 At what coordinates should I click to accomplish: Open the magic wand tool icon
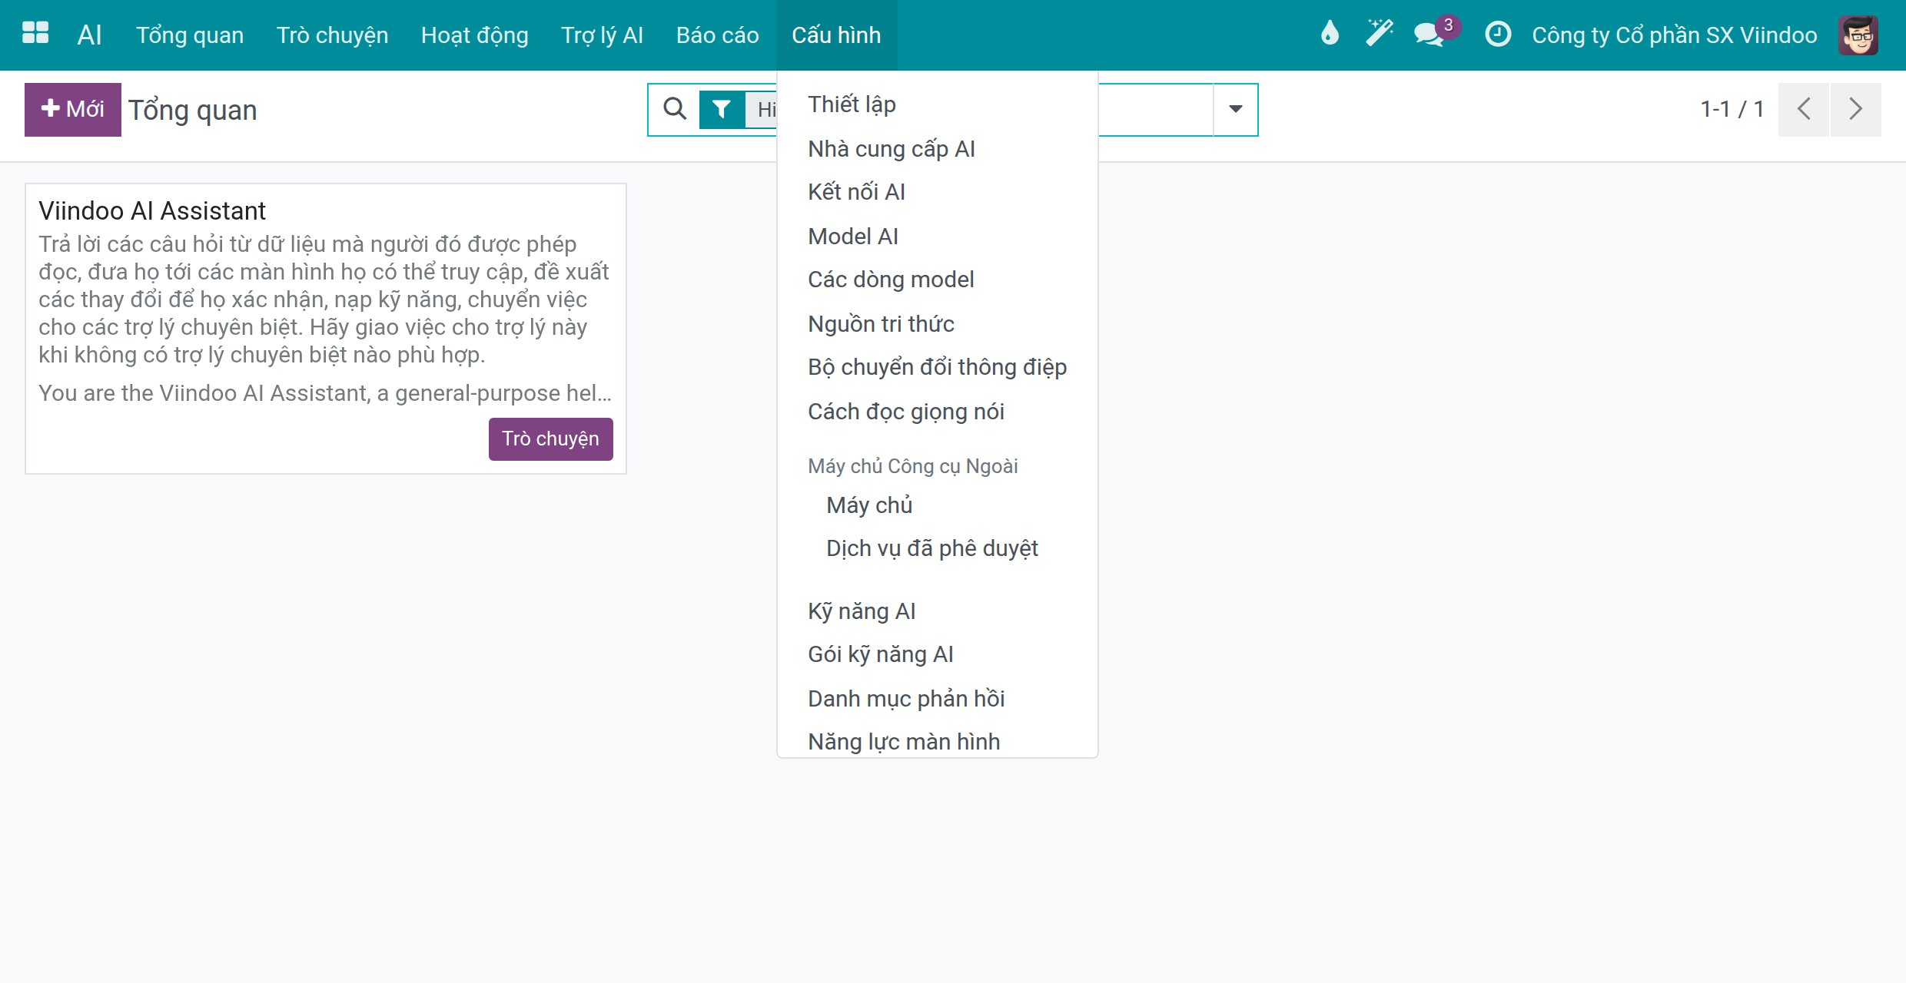(x=1380, y=35)
